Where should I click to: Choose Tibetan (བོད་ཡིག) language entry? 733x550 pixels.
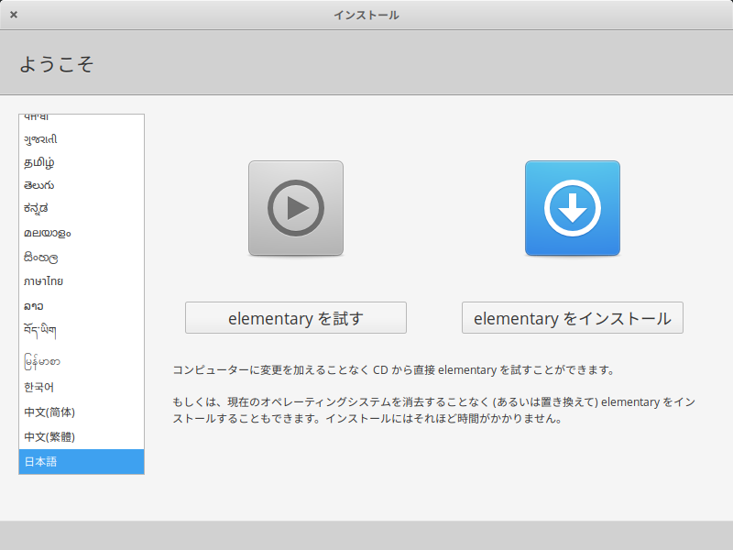click(x=82, y=331)
